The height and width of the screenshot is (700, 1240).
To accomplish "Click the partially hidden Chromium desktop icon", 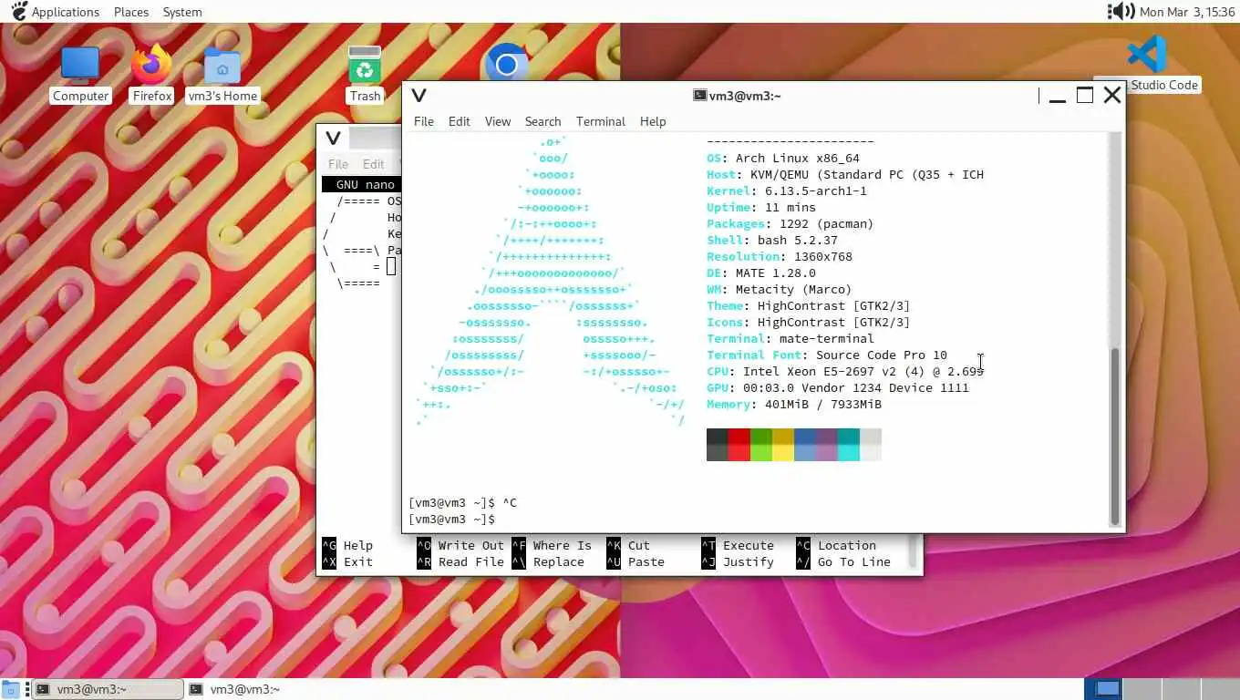I will (x=506, y=63).
